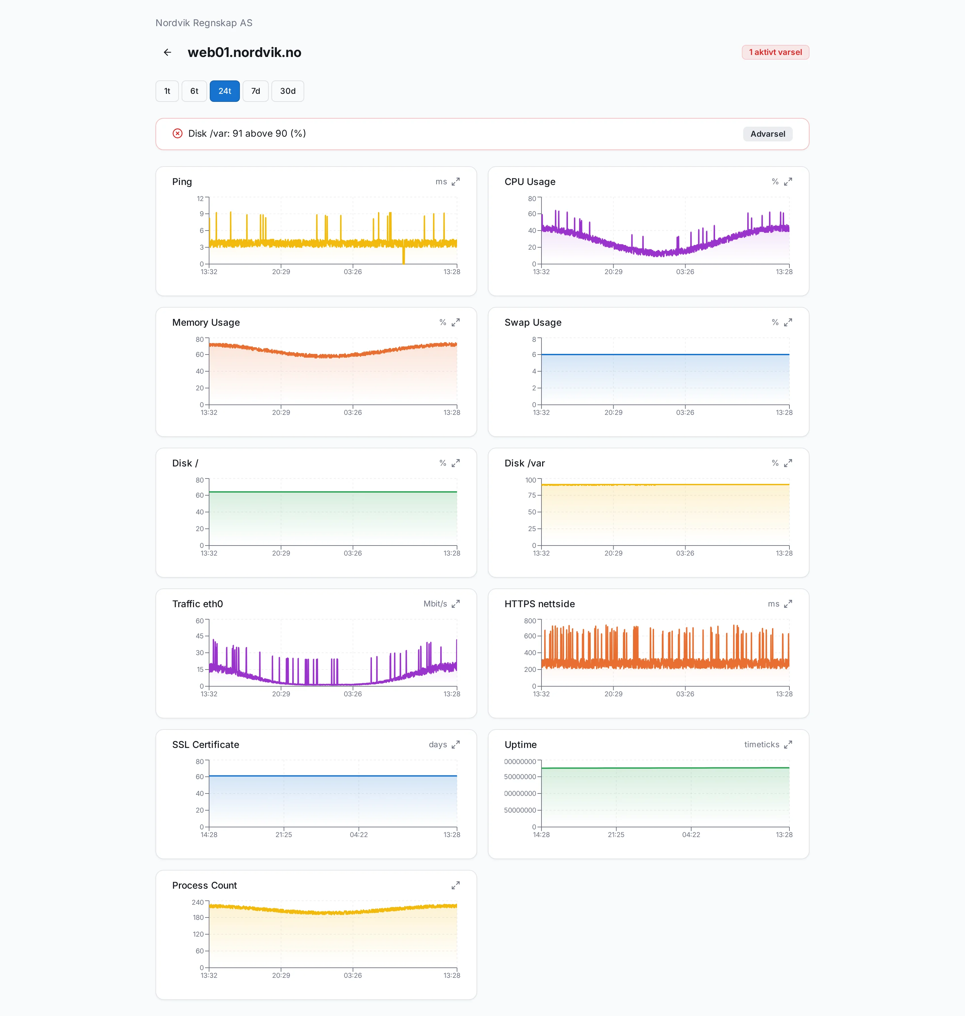Screen dimensions: 965x1016
Task: Expand the Traffic eth0 chart
Action: click(455, 604)
